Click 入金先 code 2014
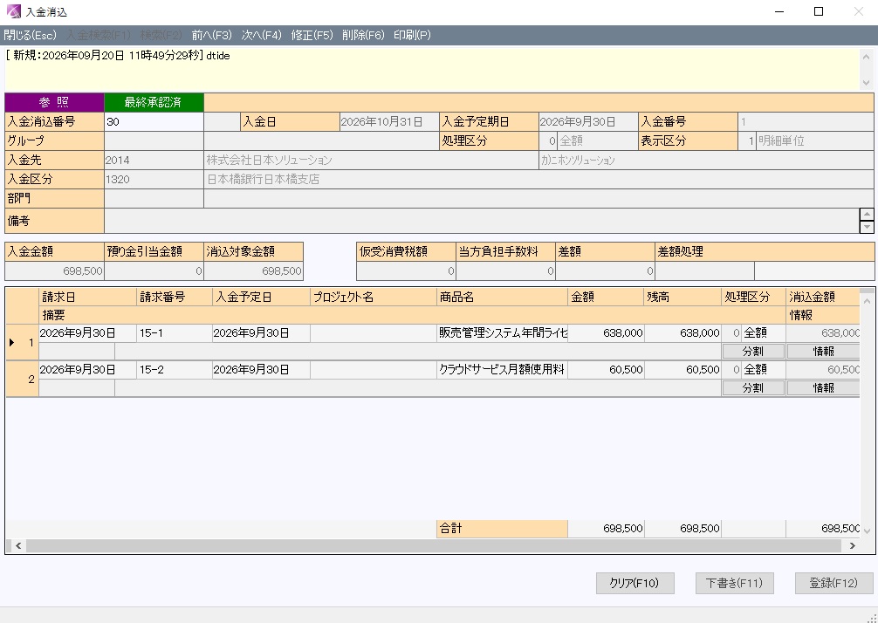Screen dimensions: 878x623 [x=154, y=160]
